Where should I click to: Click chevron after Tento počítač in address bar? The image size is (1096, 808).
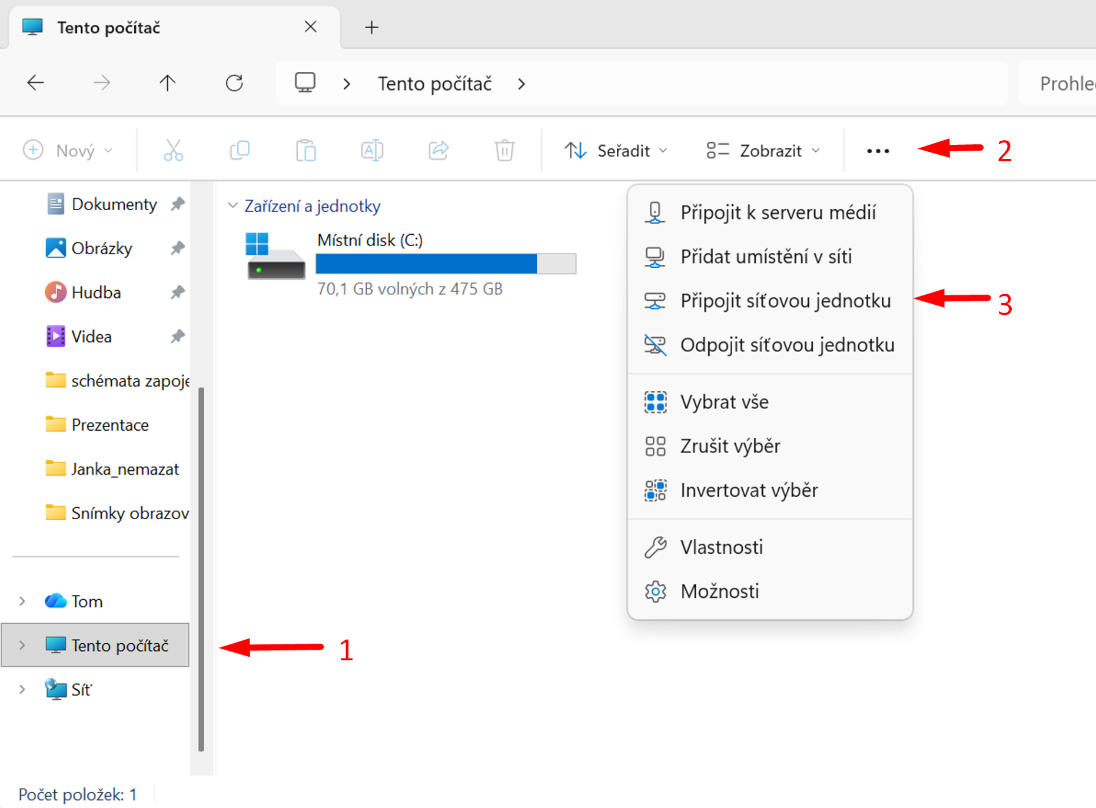(522, 84)
